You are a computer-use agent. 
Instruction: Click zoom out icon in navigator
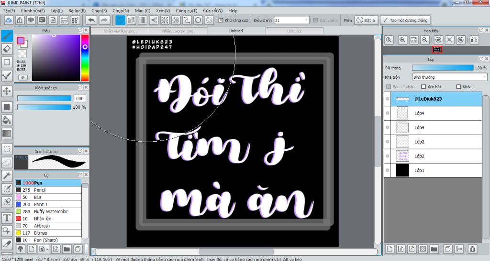coord(424,40)
